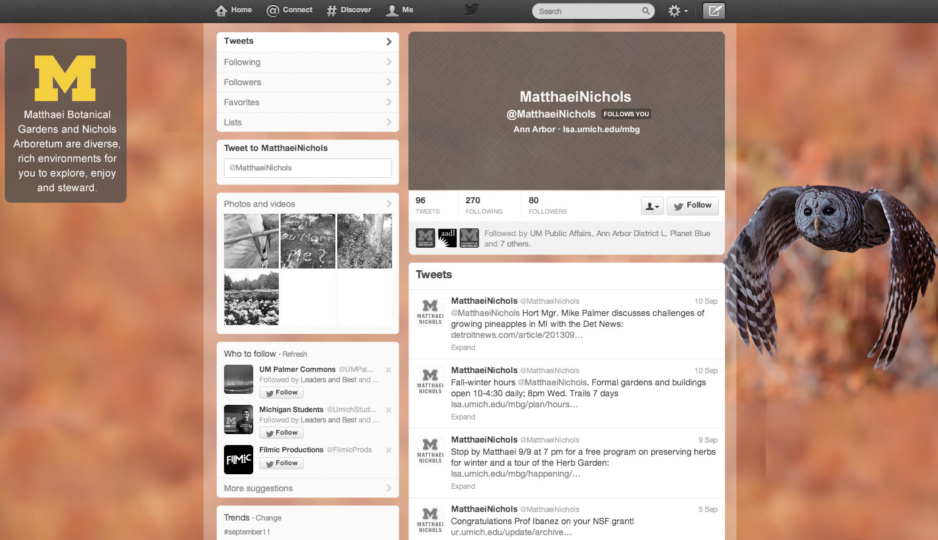
Task: Open the flower field photo thumbnail
Action: (251, 298)
